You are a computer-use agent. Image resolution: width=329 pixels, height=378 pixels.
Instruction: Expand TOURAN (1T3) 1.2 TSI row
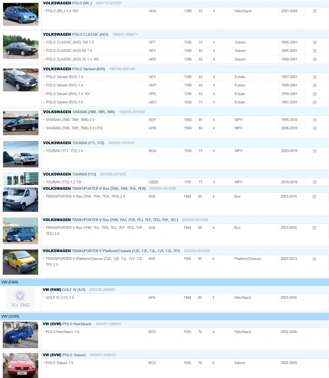[x=315, y=182]
